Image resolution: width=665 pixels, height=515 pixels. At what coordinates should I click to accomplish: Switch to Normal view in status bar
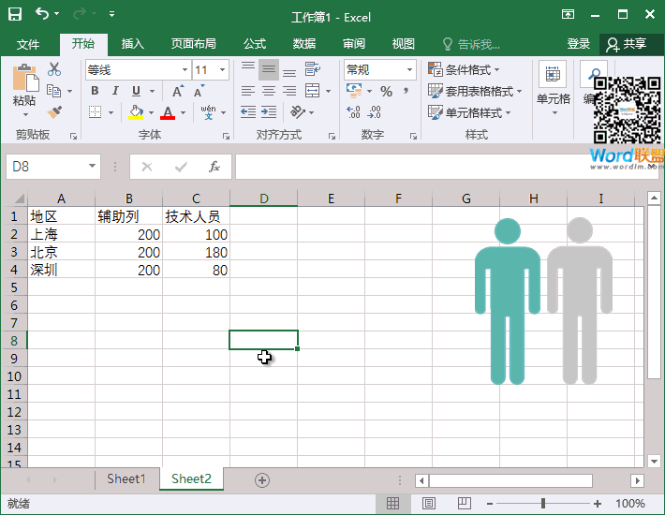coord(392,504)
